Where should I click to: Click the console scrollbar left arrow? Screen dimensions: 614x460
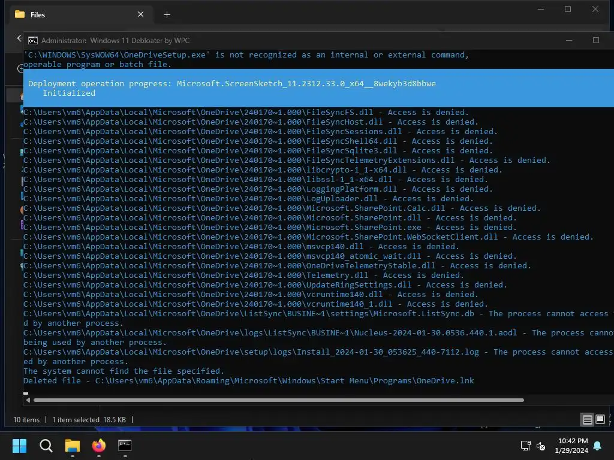click(28, 400)
